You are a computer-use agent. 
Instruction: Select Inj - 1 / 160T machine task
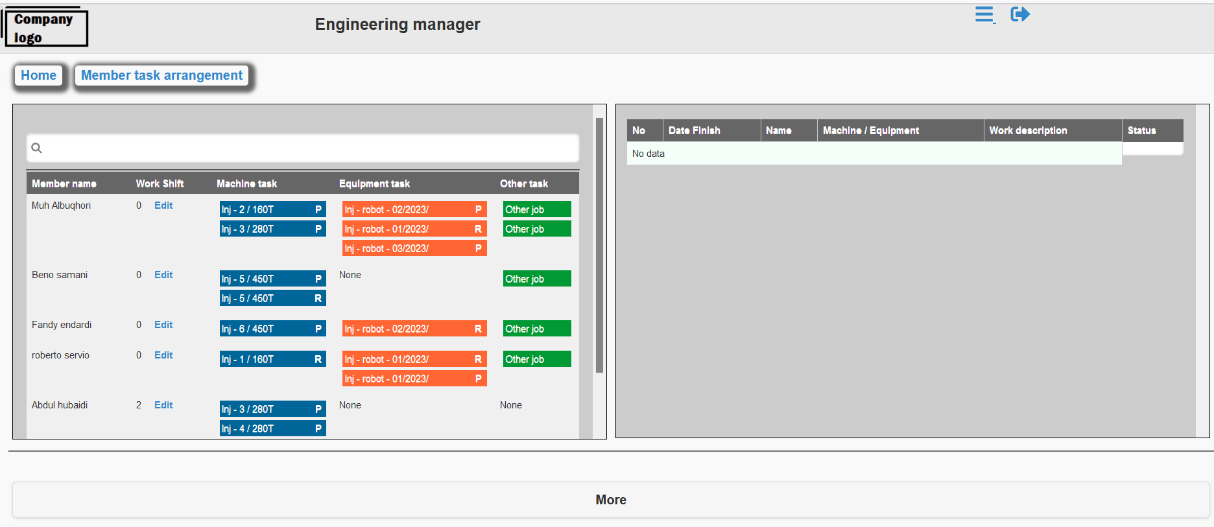click(272, 359)
